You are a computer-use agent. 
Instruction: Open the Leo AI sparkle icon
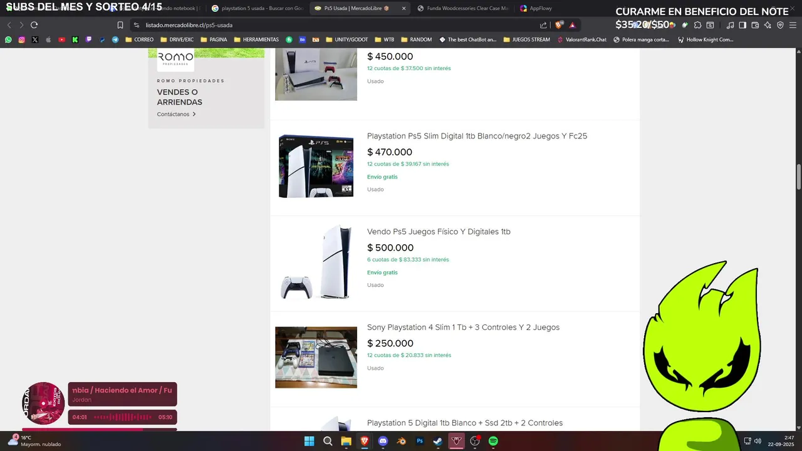(768, 25)
